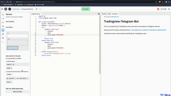Click the red bug report icon

click(158, 9)
